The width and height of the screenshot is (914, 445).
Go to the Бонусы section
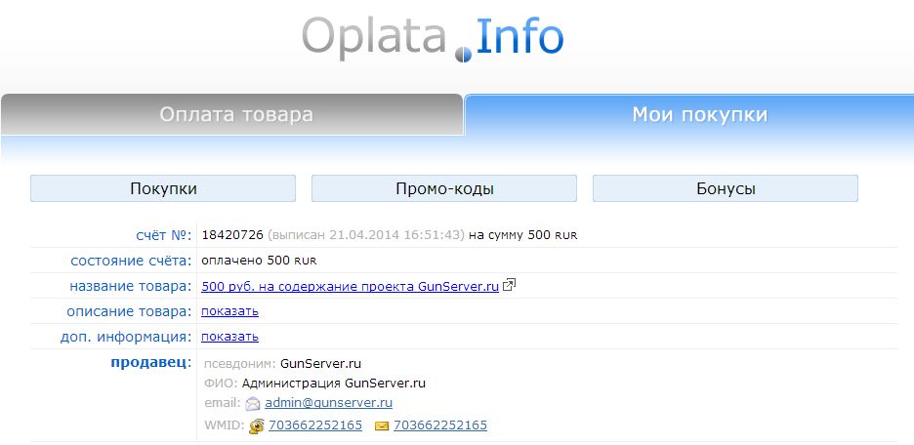[726, 188]
